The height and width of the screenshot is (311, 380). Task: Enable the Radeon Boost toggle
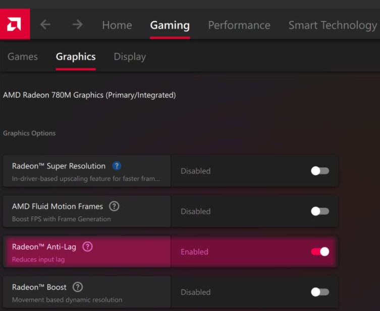pos(320,292)
